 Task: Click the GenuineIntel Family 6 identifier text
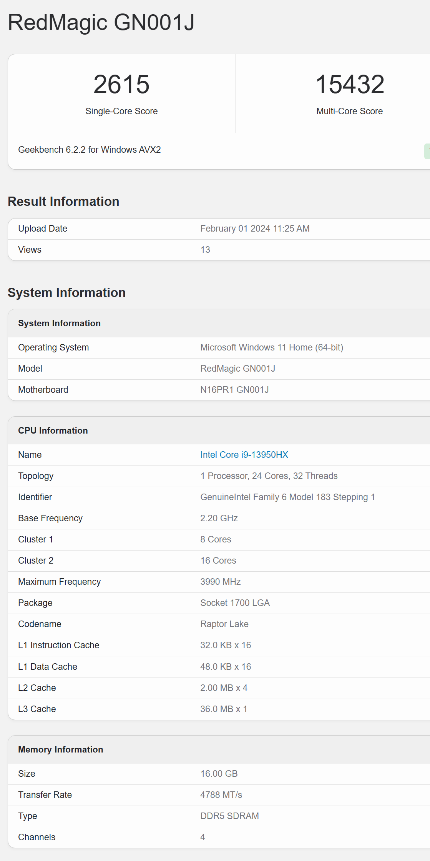tap(287, 497)
